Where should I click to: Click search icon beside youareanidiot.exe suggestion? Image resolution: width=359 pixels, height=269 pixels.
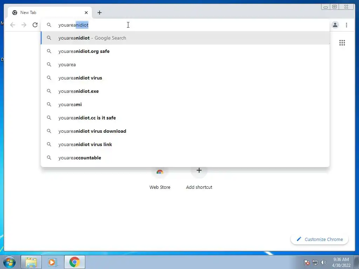(x=49, y=91)
